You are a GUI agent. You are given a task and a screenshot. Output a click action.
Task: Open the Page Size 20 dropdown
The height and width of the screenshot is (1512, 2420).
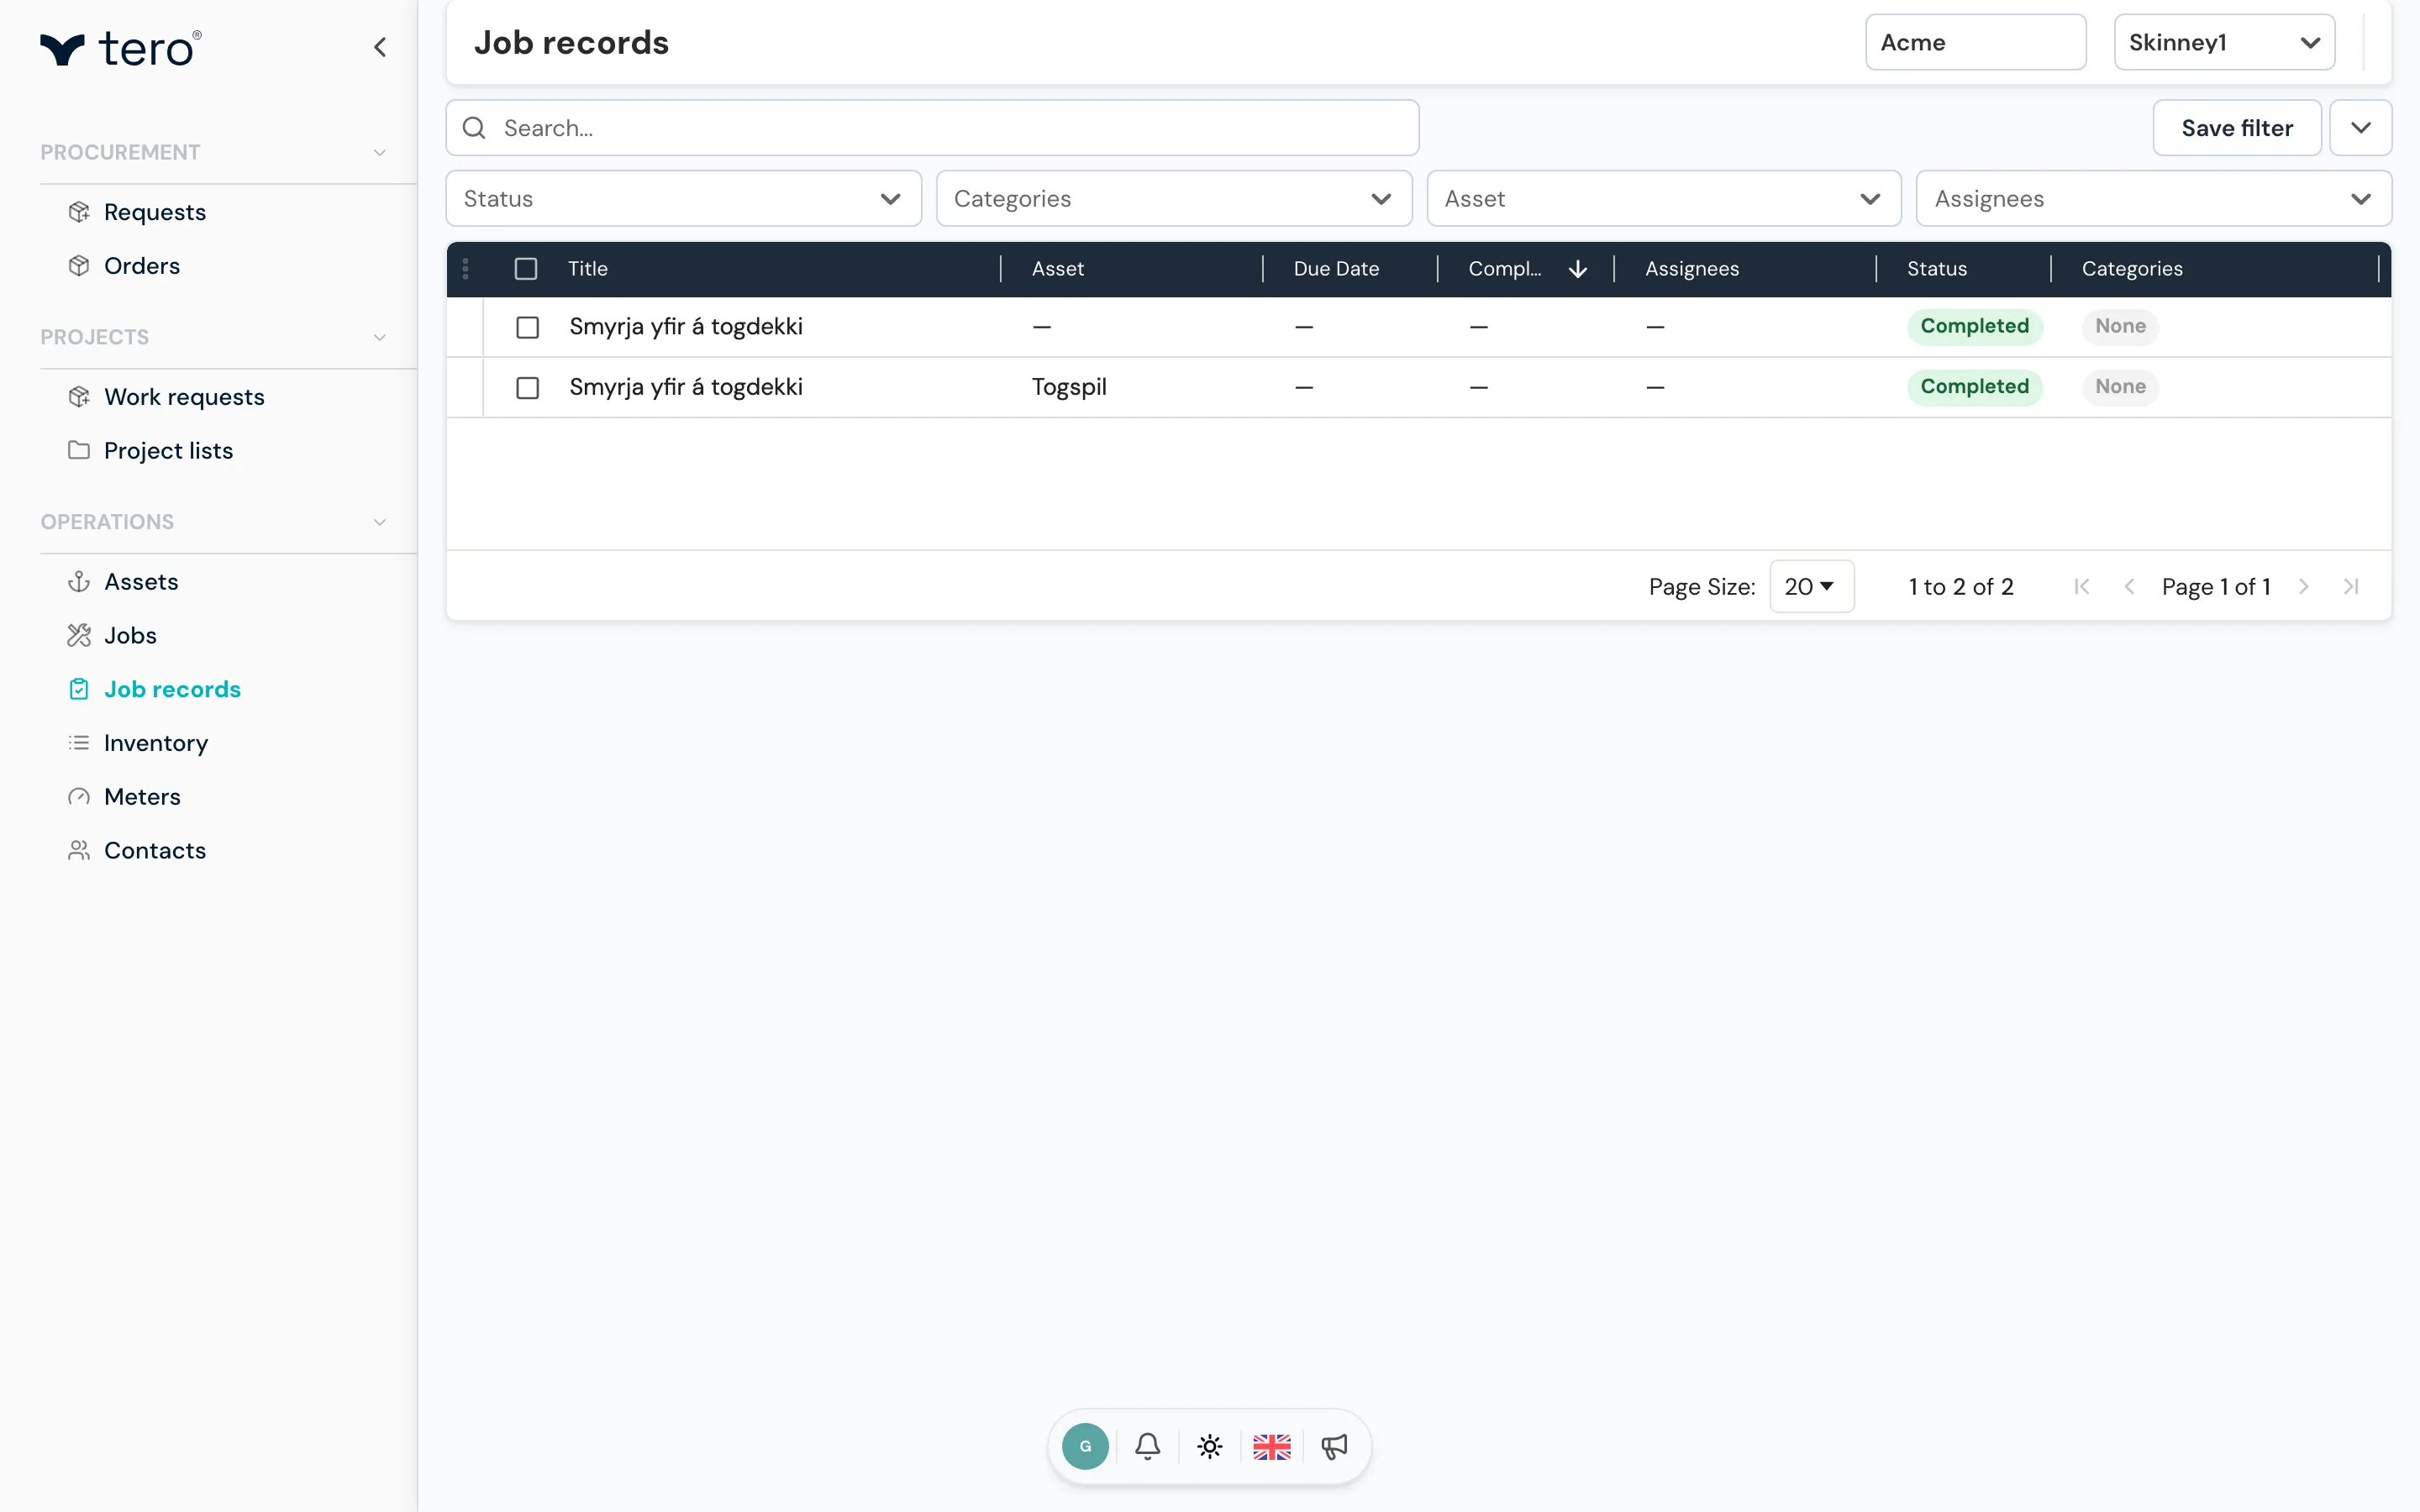1812,587
